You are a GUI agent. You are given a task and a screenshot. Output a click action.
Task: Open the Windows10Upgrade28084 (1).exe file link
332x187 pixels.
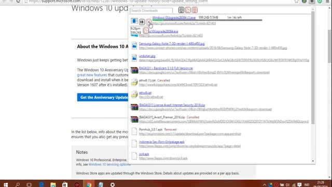(x=174, y=17)
